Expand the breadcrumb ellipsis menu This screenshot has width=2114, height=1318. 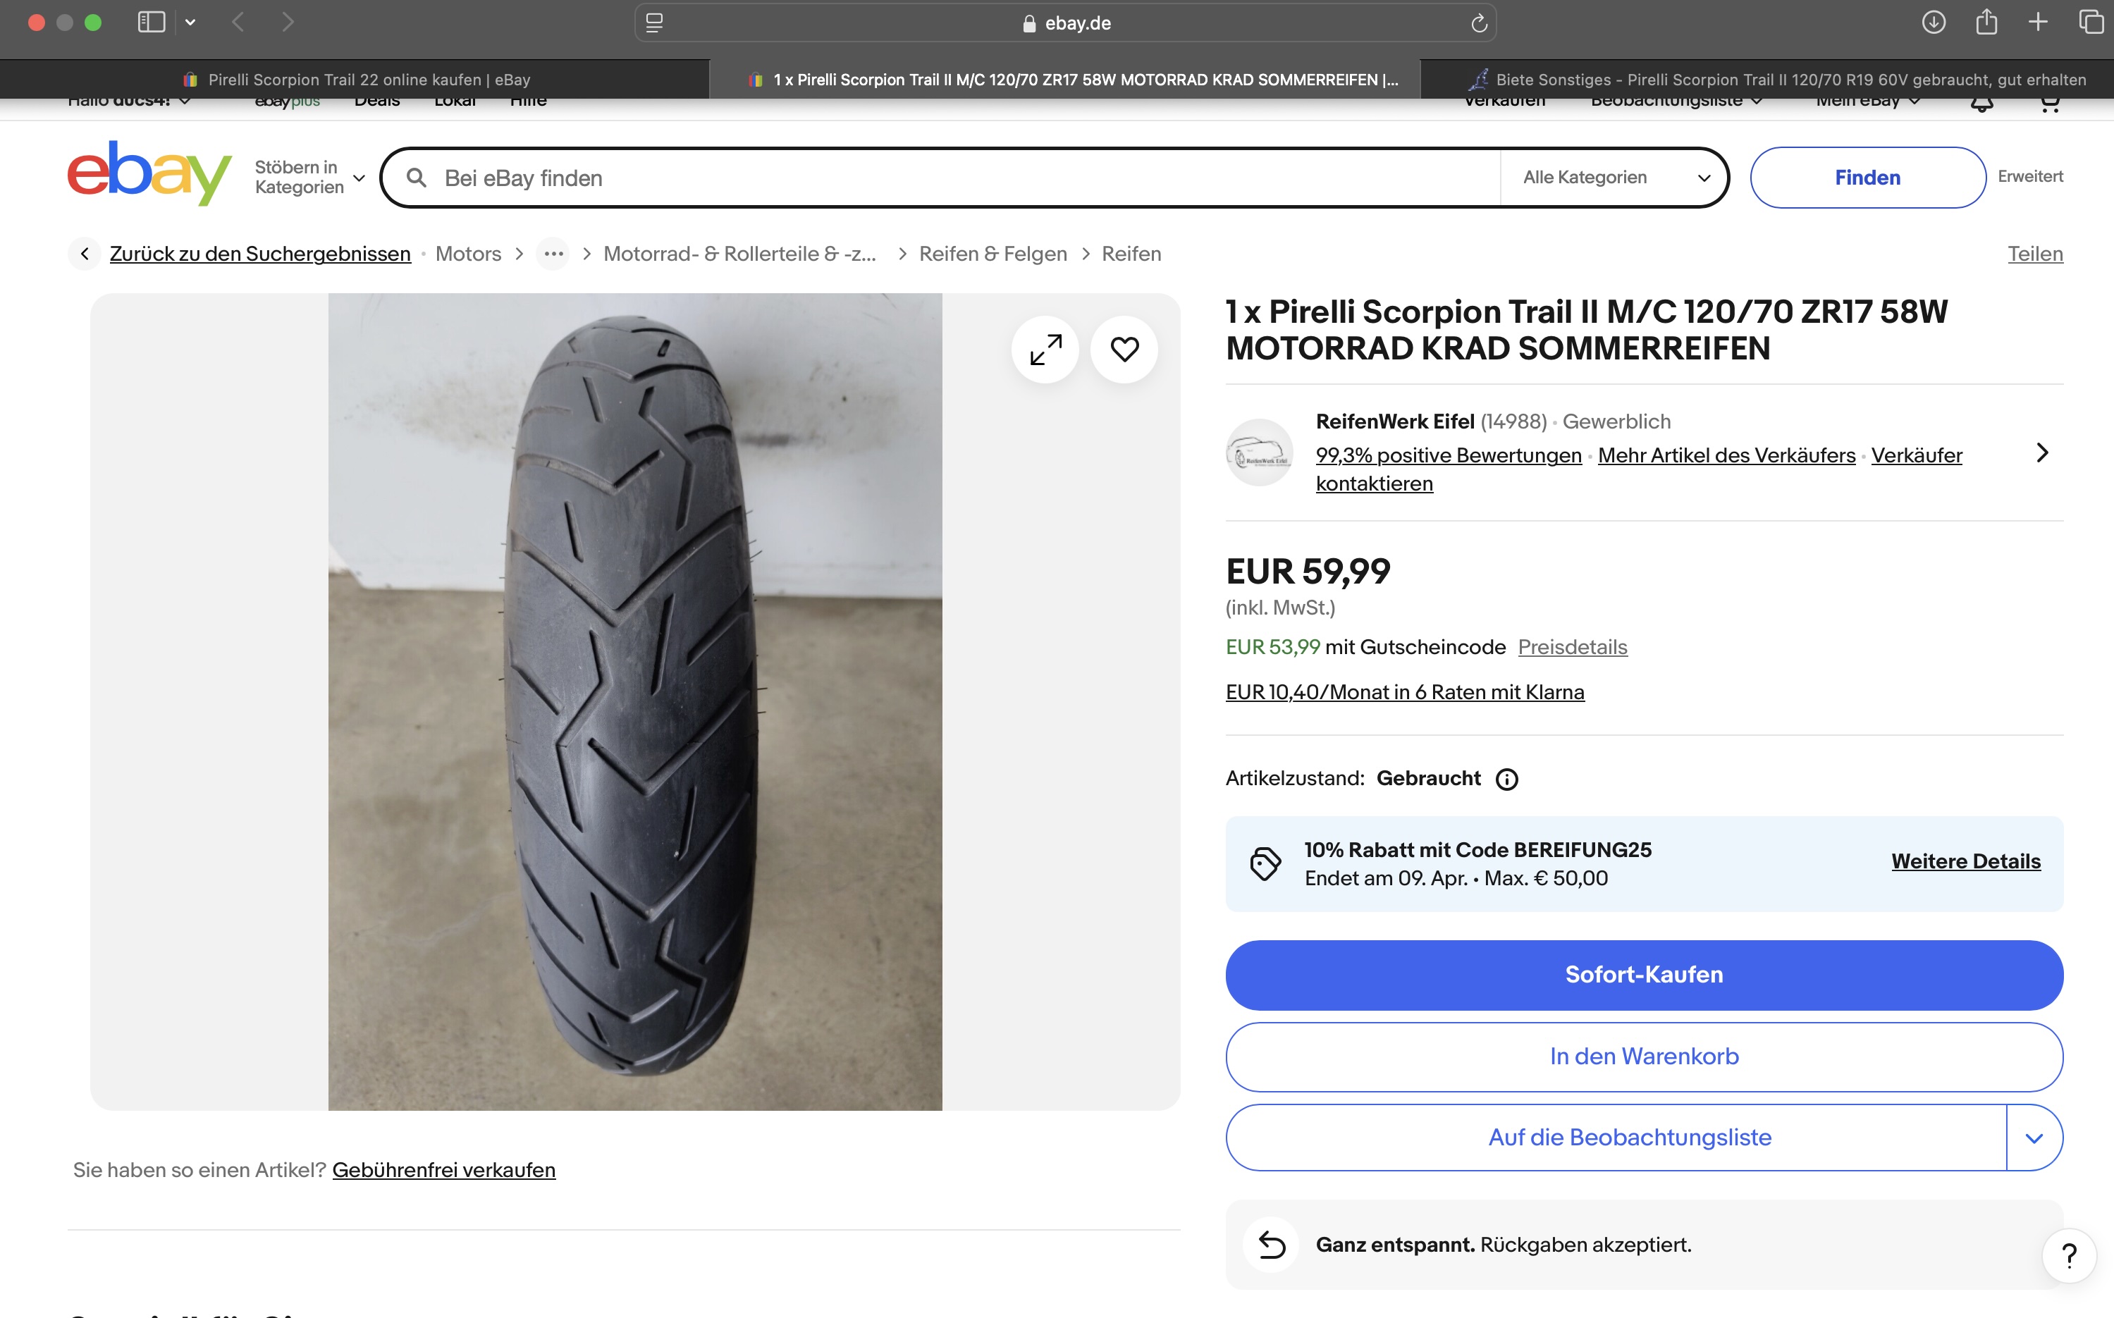point(553,254)
